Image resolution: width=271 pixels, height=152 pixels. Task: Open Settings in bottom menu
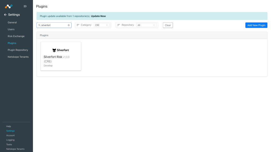coord(10,131)
